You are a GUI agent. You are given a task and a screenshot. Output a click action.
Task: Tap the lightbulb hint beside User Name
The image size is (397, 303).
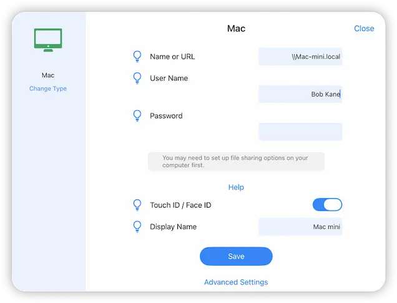click(x=137, y=79)
